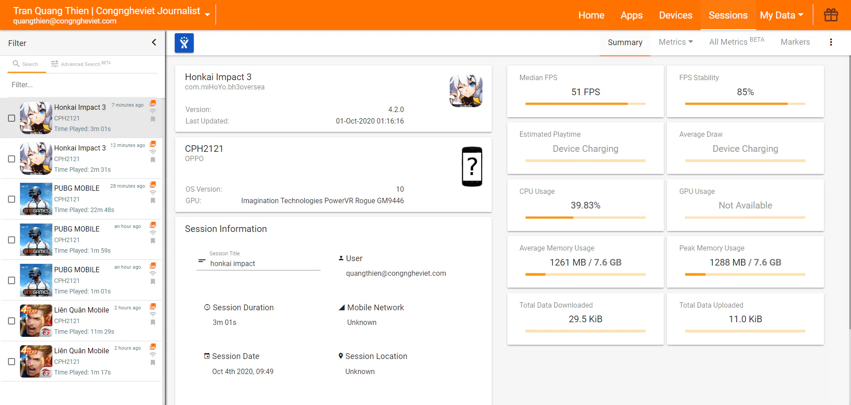Expand the Metrics dropdown tab
The height and width of the screenshot is (405, 851).
point(676,42)
